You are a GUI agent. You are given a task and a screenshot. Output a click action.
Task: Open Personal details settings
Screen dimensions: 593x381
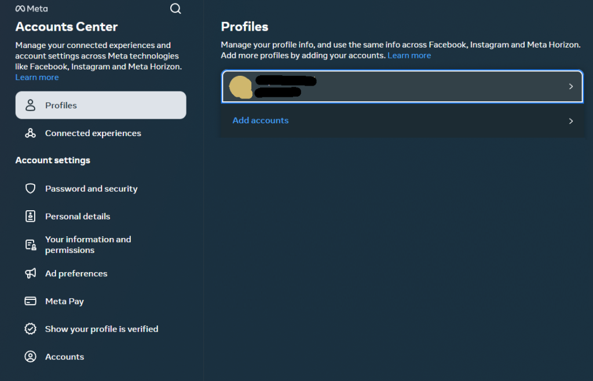[101, 216]
